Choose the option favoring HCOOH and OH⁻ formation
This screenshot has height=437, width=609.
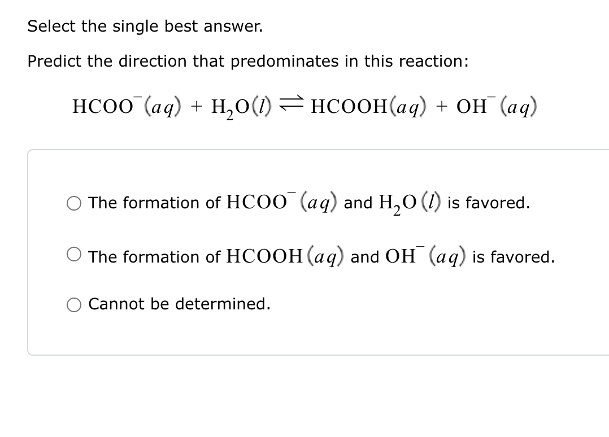tap(73, 254)
